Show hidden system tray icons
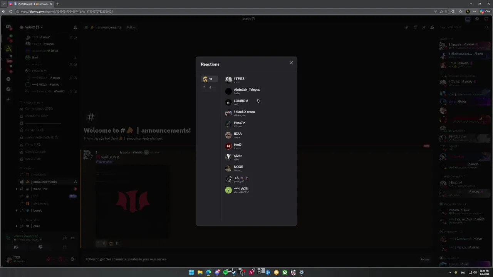The height and width of the screenshot is (277, 493). click(449, 272)
